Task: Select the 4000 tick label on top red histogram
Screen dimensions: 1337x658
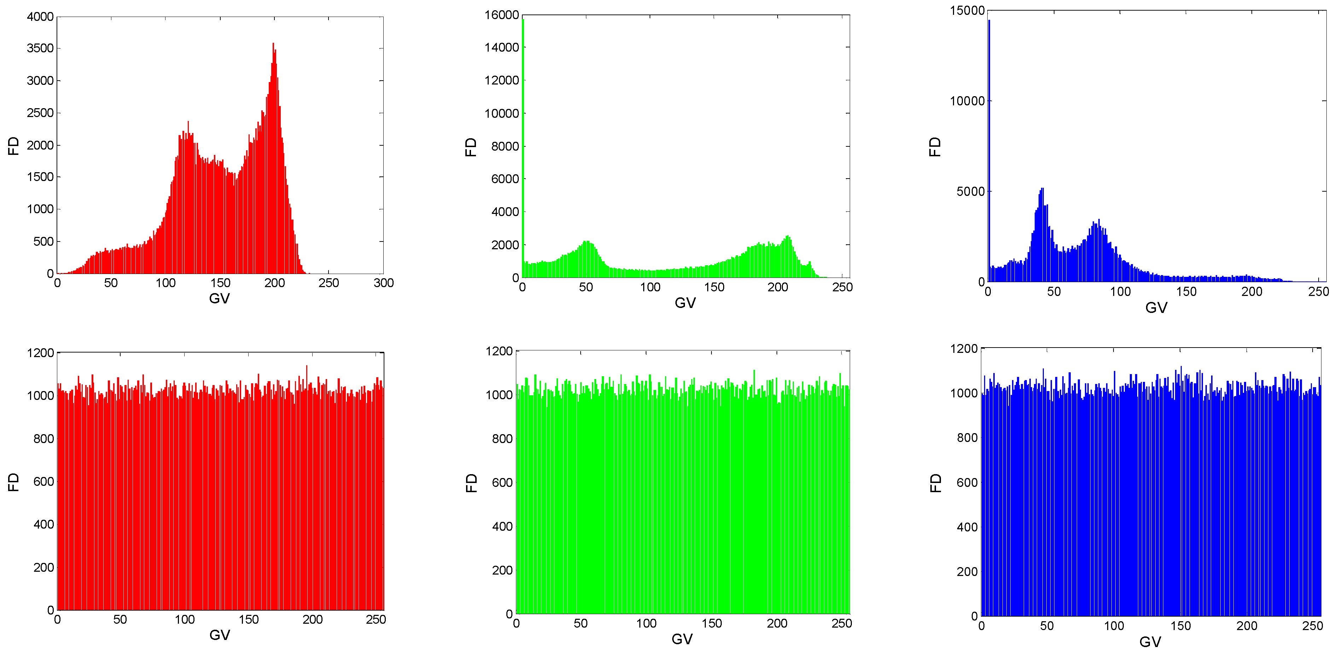Action: pos(40,17)
